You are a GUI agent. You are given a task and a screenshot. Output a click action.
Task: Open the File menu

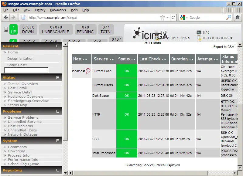6,10
